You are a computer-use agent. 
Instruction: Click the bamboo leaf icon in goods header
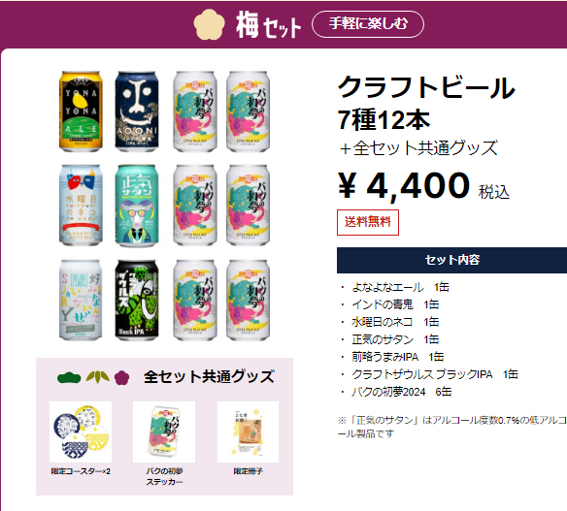coord(98,377)
